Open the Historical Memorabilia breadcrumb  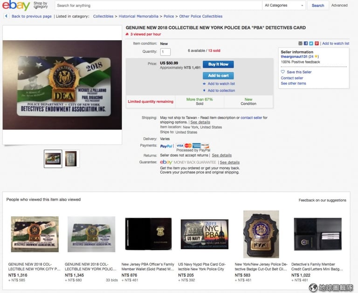(138, 16)
